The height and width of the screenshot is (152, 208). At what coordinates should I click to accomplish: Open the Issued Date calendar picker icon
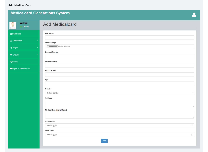192,125
